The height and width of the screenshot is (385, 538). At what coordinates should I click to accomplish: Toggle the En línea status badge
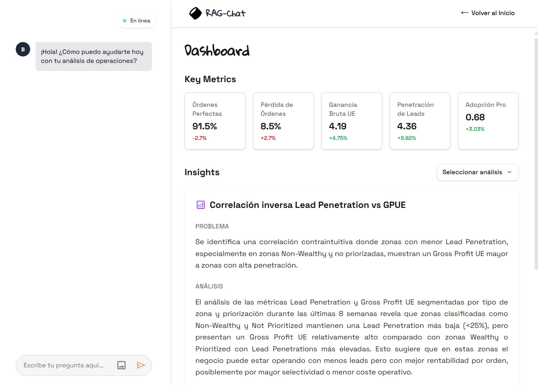tap(136, 21)
